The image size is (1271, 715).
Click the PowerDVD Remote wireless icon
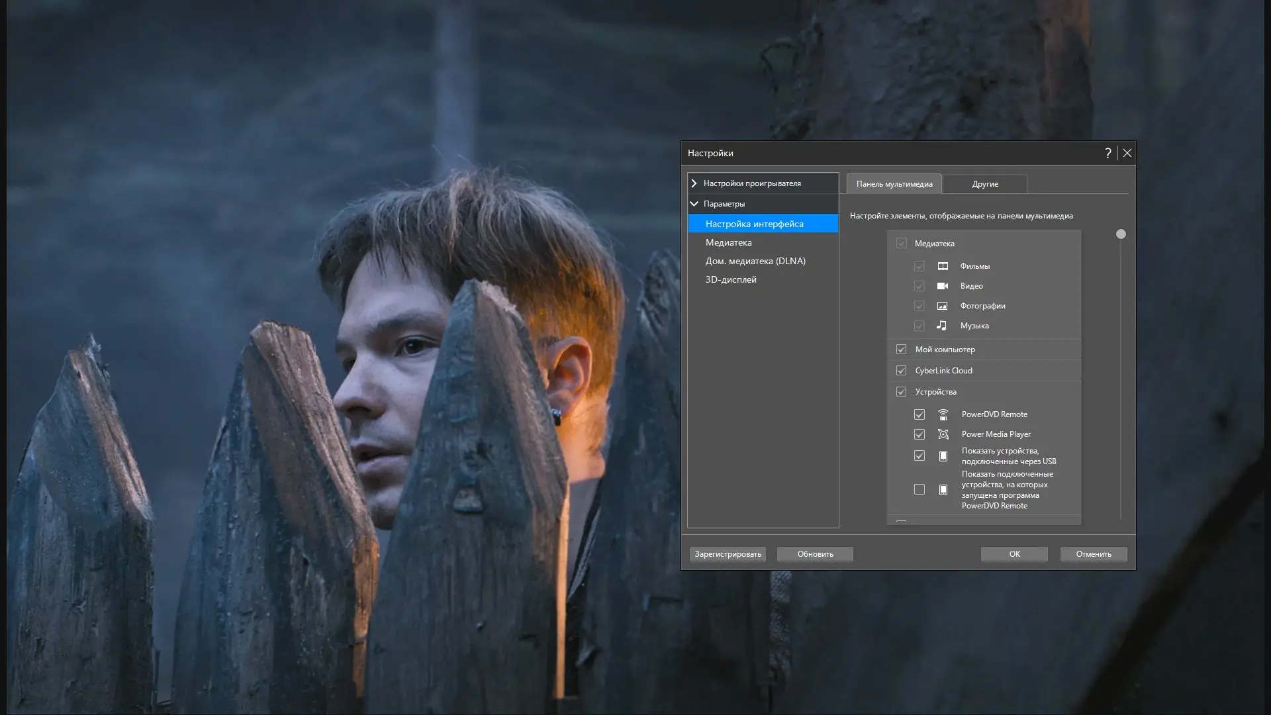click(943, 414)
